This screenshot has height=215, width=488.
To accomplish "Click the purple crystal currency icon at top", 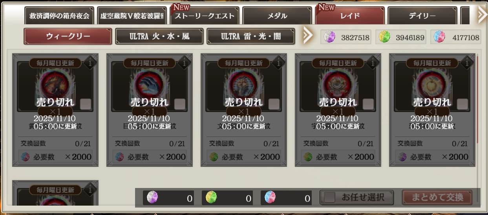I will click(x=329, y=37).
